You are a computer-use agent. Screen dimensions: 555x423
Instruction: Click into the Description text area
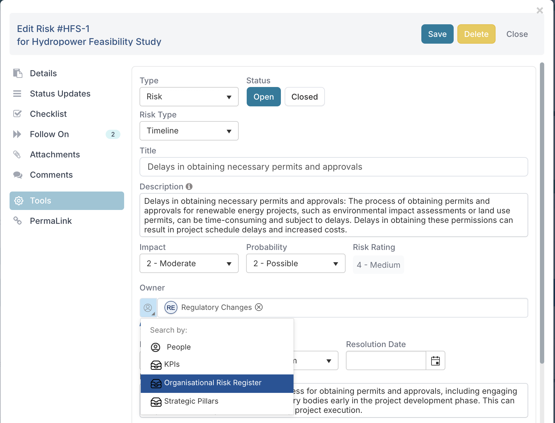coord(334,215)
